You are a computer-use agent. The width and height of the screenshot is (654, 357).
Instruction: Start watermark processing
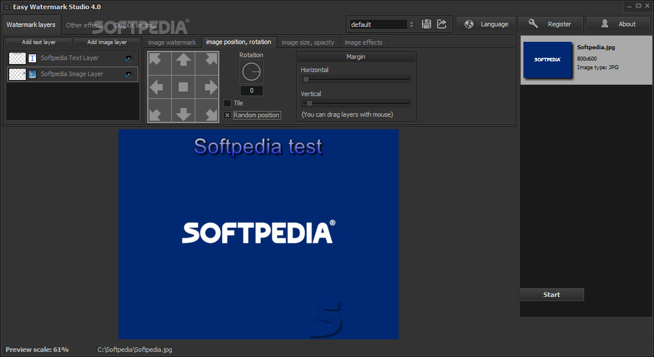[x=551, y=295]
